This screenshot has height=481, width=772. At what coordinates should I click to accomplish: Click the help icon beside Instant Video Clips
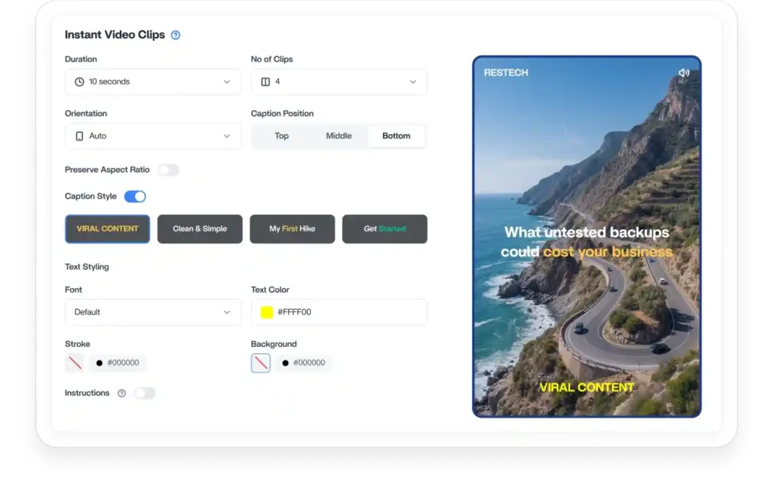pos(175,35)
